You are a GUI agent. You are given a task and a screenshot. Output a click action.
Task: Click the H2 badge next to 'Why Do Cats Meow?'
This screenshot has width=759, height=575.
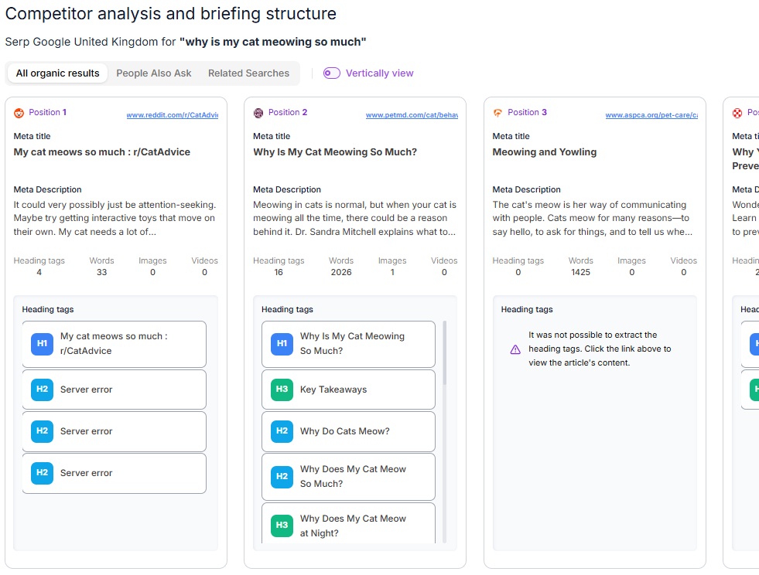(x=281, y=431)
